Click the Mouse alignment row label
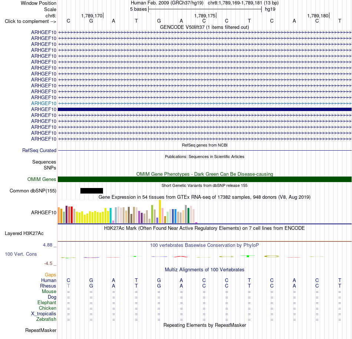Image resolution: width=352 pixels, height=339 pixels. (49, 292)
